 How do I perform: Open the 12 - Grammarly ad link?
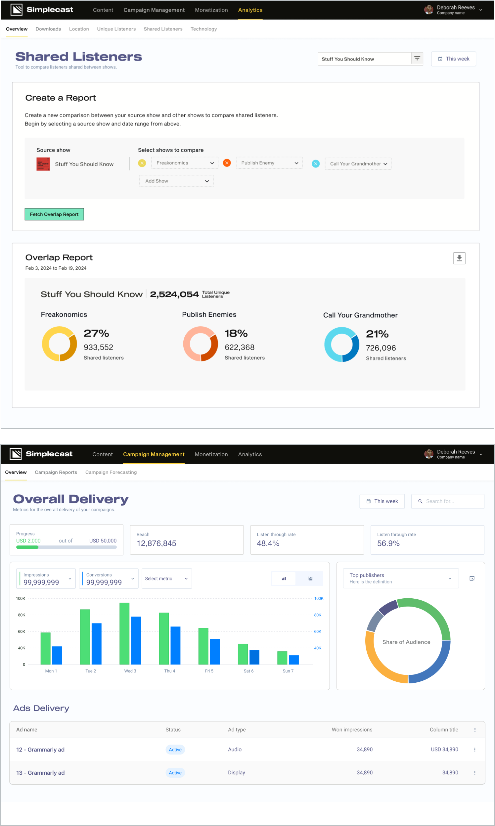[x=40, y=749]
